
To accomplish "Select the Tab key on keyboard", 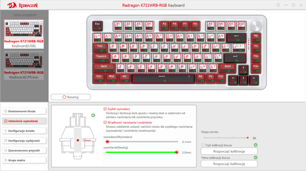I will pyautogui.click(x=100, y=48).
